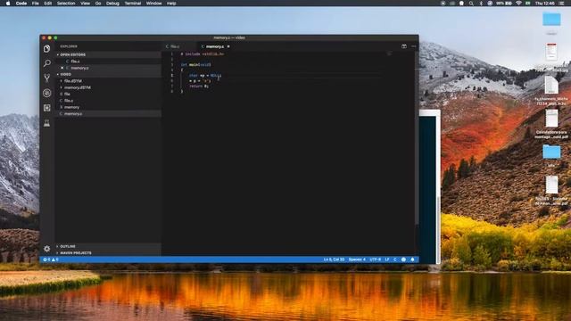Open the Source Control view
This screenshot has height=321, width=571.
click(x=47, y=78)
